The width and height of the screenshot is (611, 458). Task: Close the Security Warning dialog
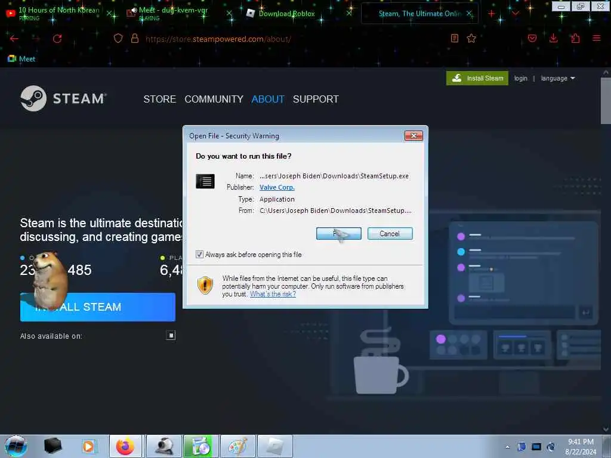coord(413,135)
